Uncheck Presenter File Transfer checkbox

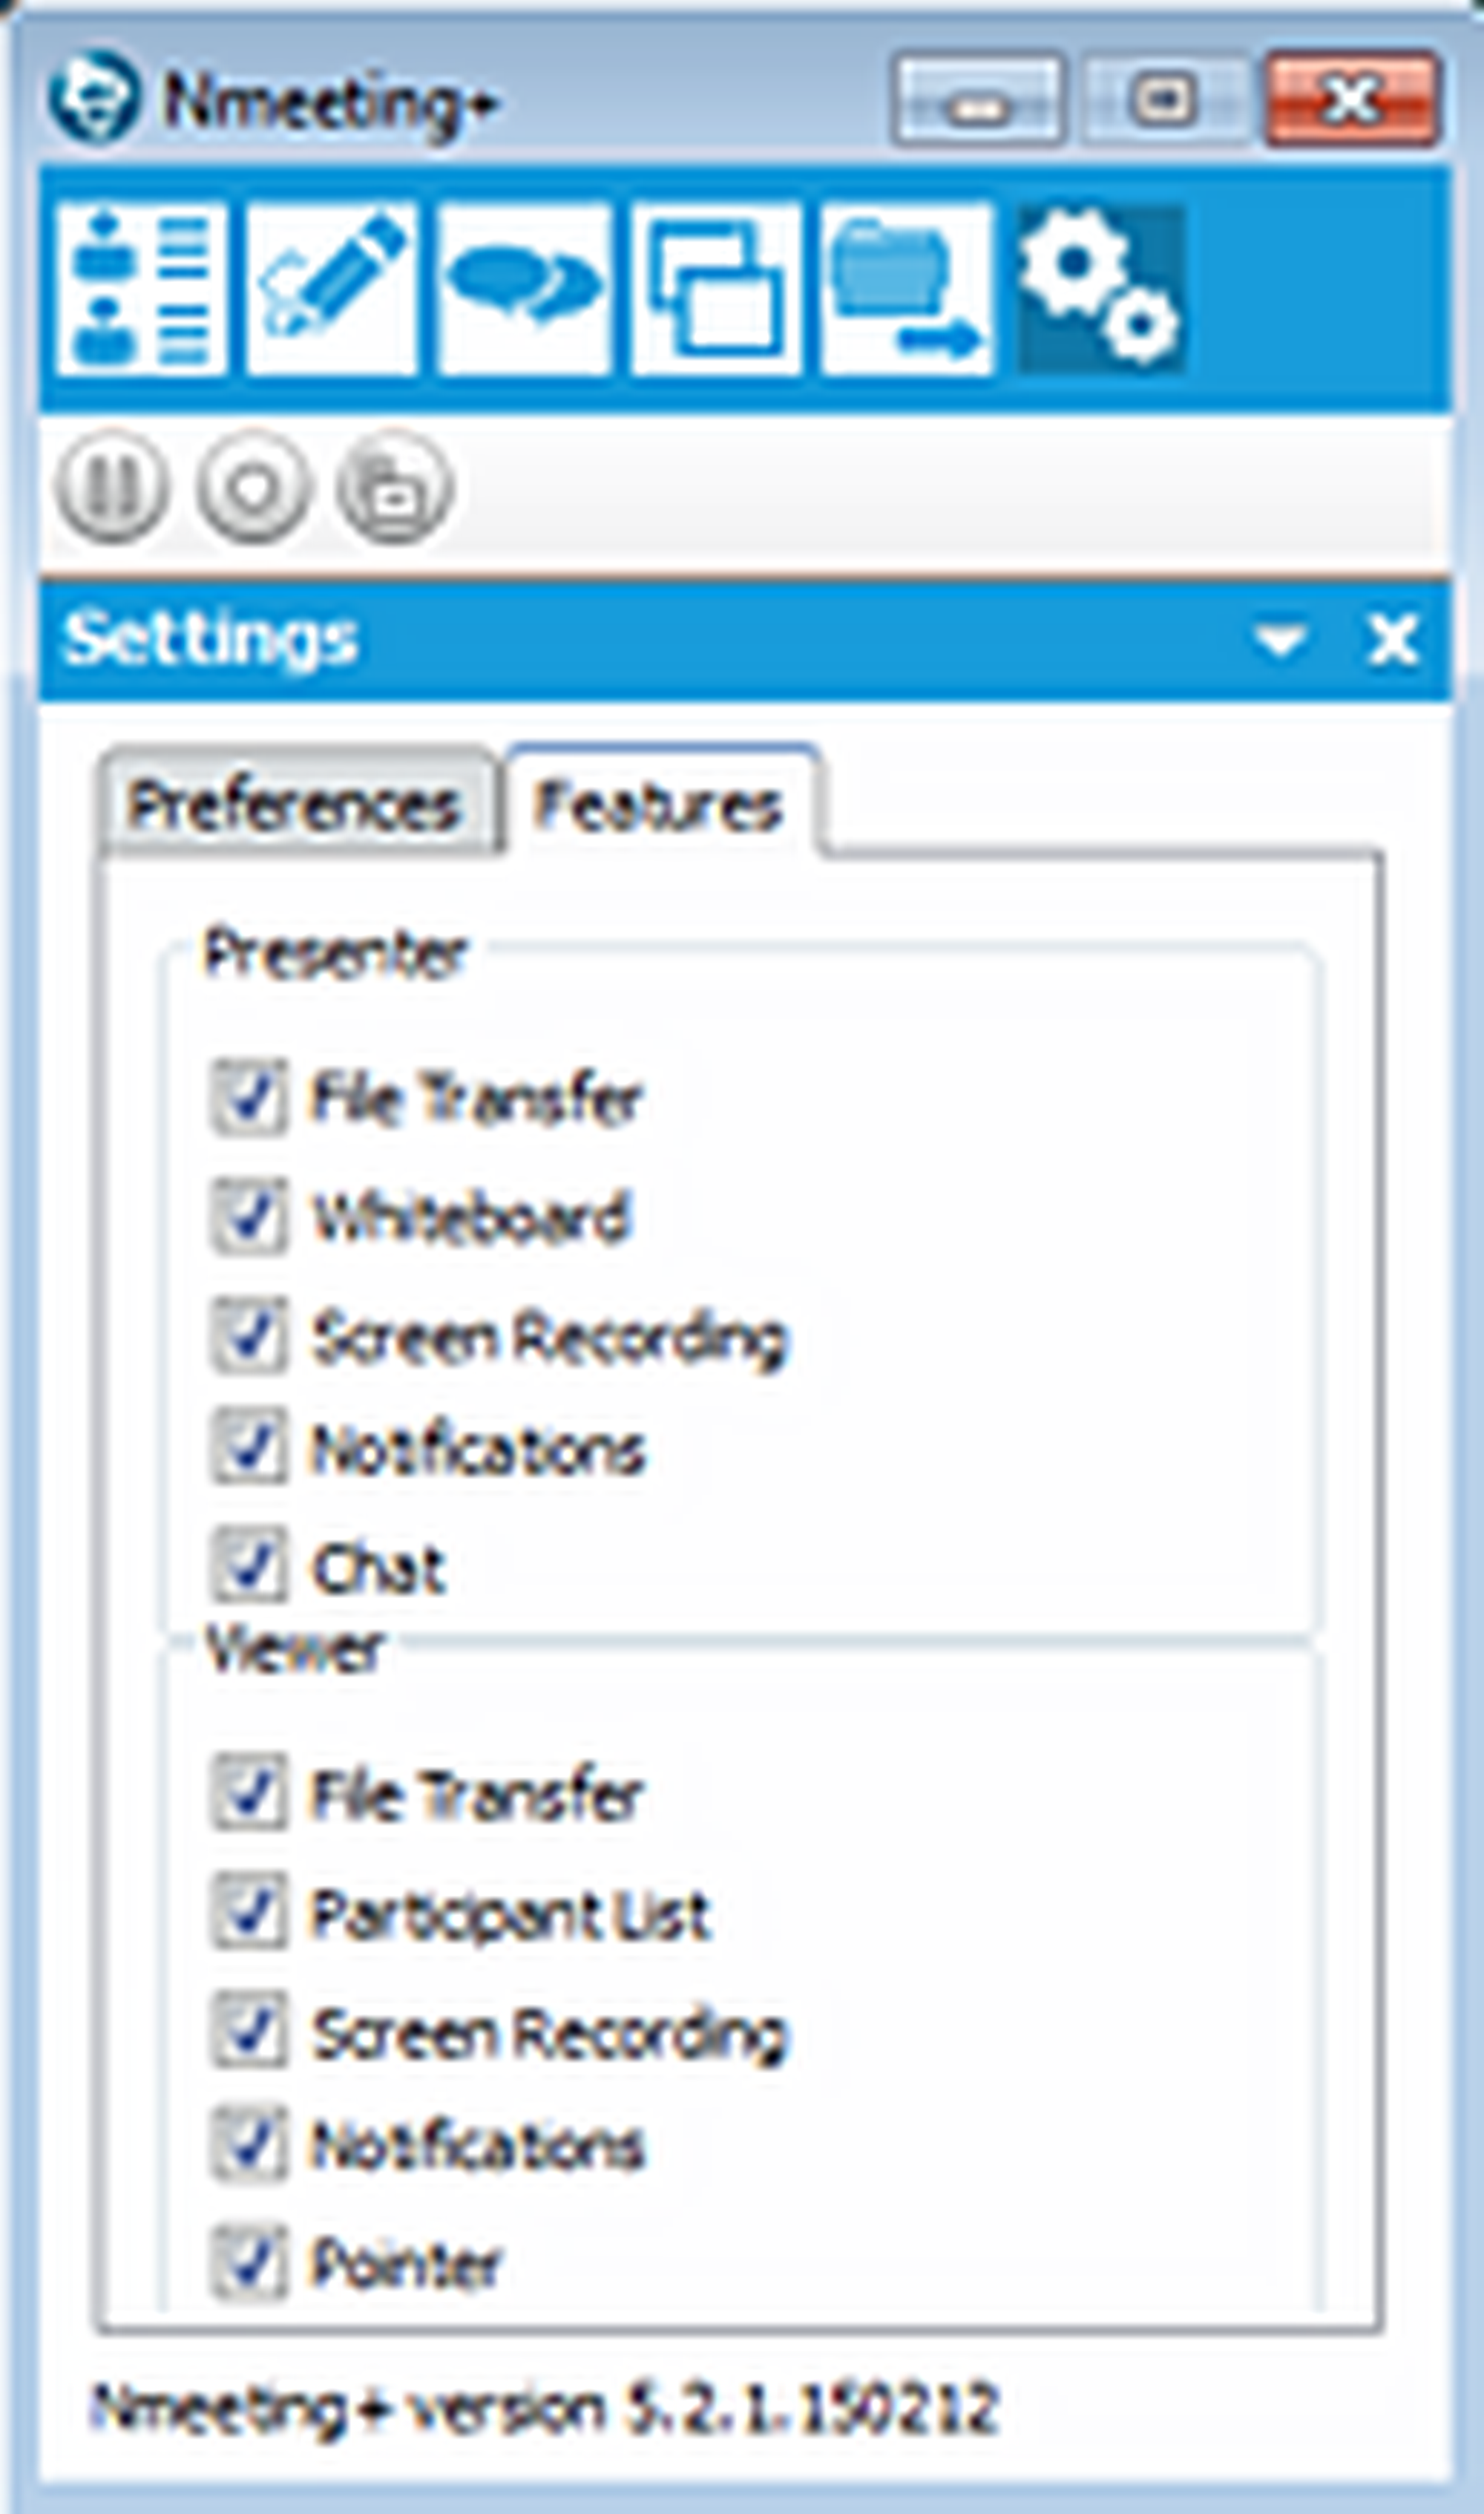(248, 1097)
